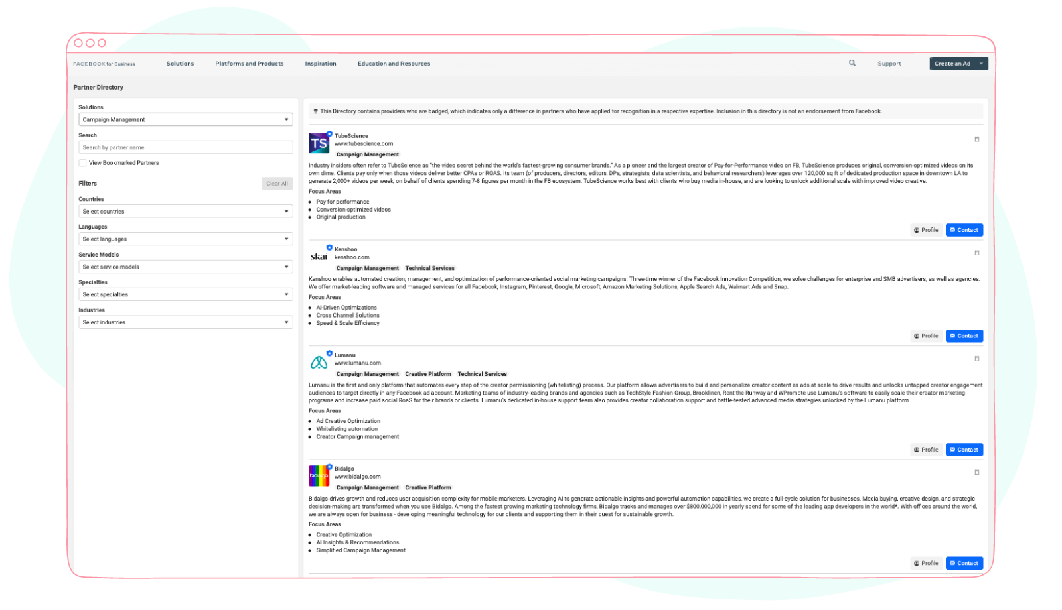Image resolution: width=1062 pixels, height=610 pixels.
Task: Focus the Search by partner name field
Action: pyautogui.click(x=185, y=147)
